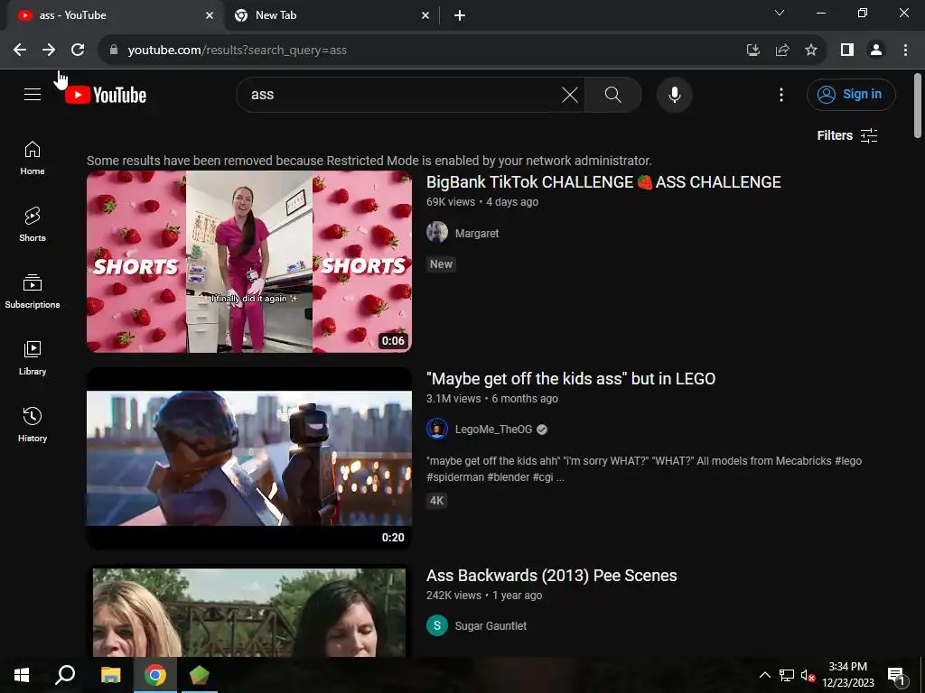Click the 'Maybe get off the kids' LEGO title

point(571,379)
